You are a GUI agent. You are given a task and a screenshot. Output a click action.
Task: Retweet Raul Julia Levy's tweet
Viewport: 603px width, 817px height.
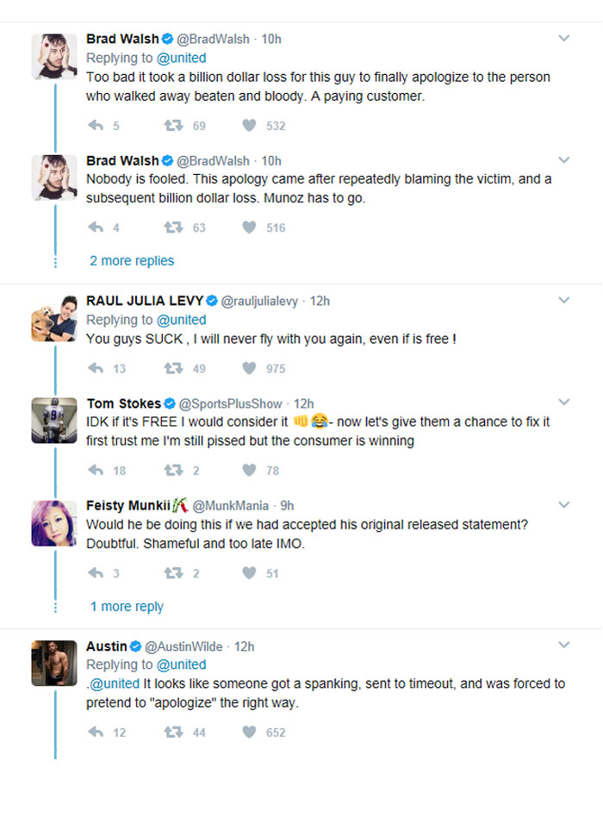[173, 369]
